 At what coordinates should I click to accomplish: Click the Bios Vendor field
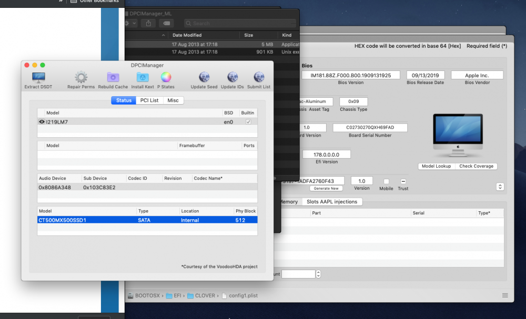pyautogui.click(x=477, y=75)
